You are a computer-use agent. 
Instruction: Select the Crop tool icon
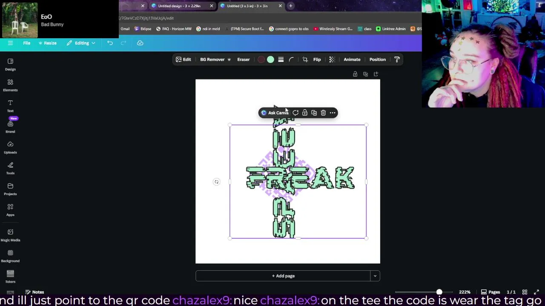point(305,59)
